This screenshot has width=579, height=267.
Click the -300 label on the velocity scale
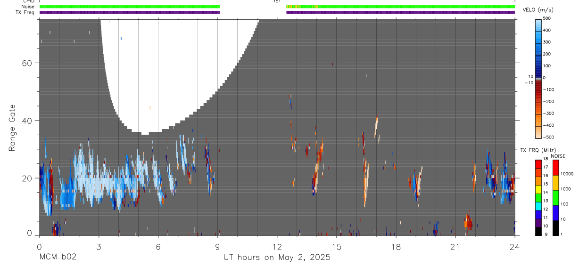coord(549,113)
